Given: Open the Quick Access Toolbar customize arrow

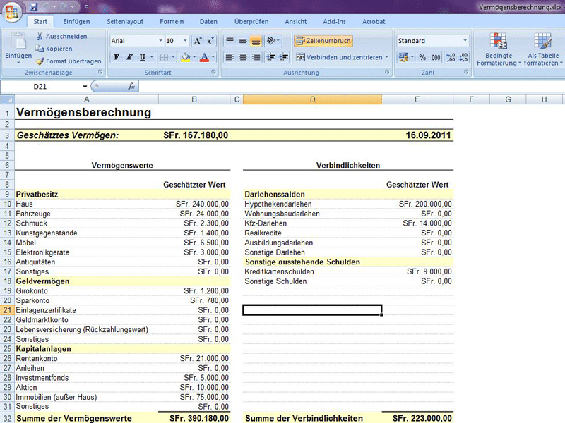Looking at the screenshot, I should (x=86, y=6).
